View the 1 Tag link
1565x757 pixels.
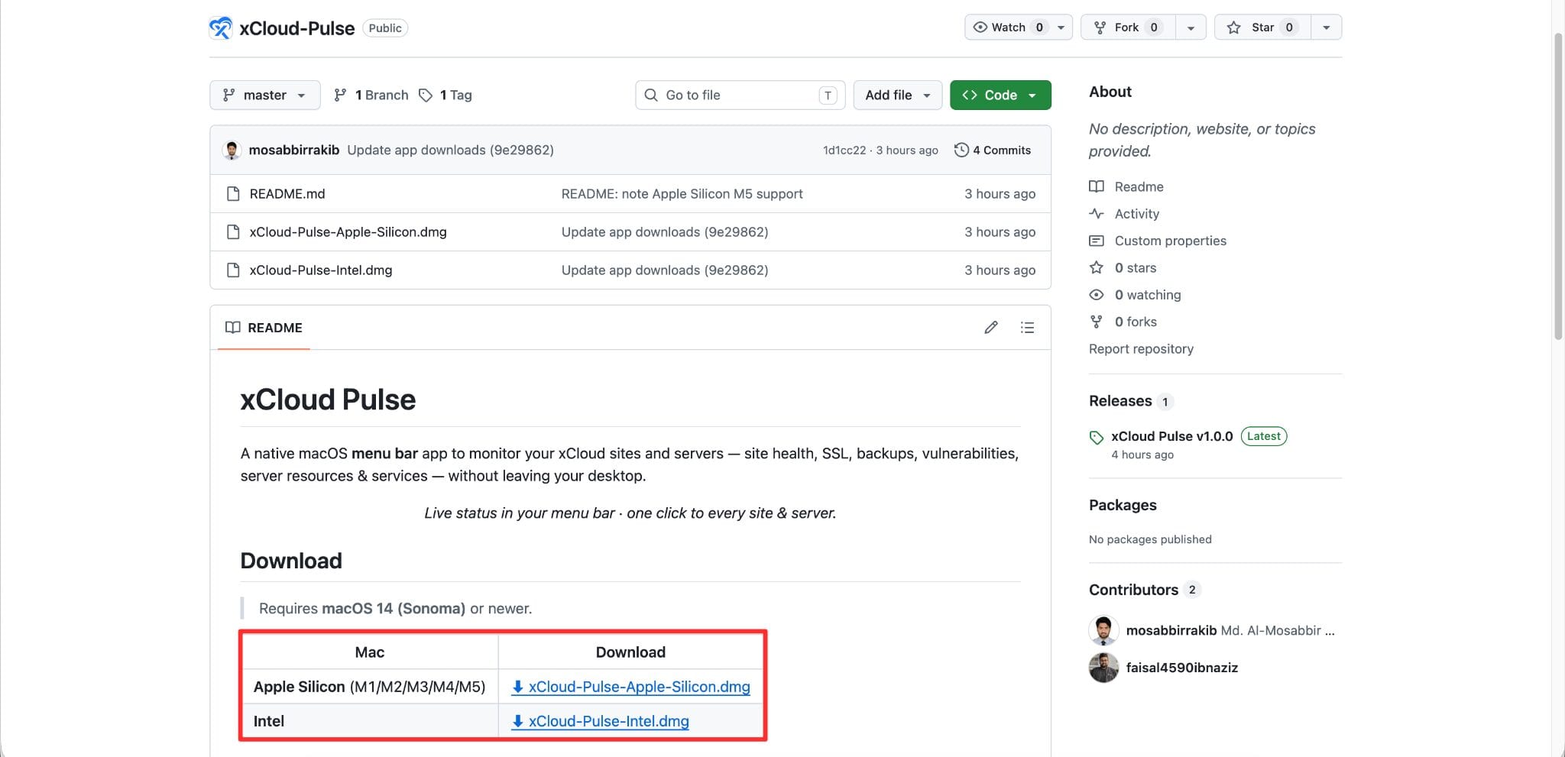pyautogui.click(x=446, y=95)
